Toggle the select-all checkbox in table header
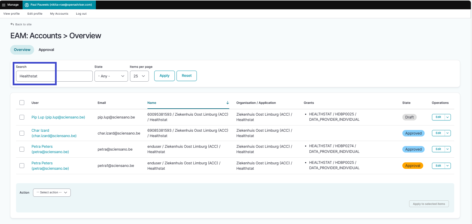The width and height of the screenshot is (472, 224). click(x=22, y=103)
